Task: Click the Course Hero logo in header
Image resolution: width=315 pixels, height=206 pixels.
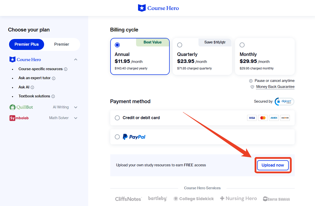Action: click(158, 8)
